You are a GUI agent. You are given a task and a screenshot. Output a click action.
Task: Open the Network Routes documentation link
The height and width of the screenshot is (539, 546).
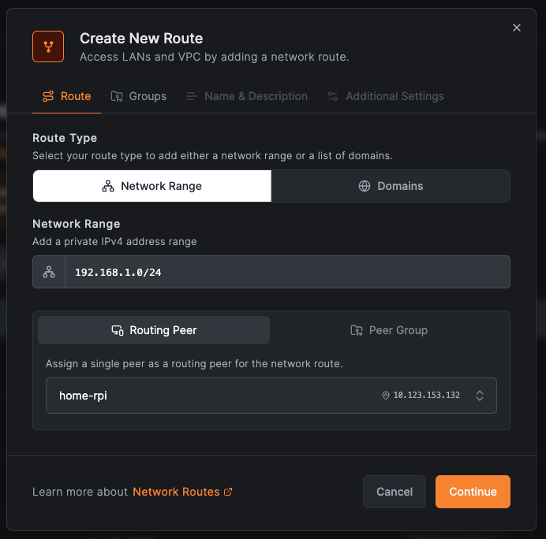coord(176,492)
